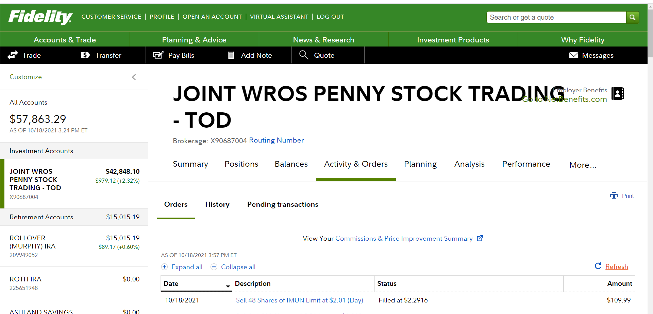Click the address book icon near Employer Benefits
Image resolution: width=653 pixels, height=314 pixels.
pyautogui.click(x=618, y=93)
